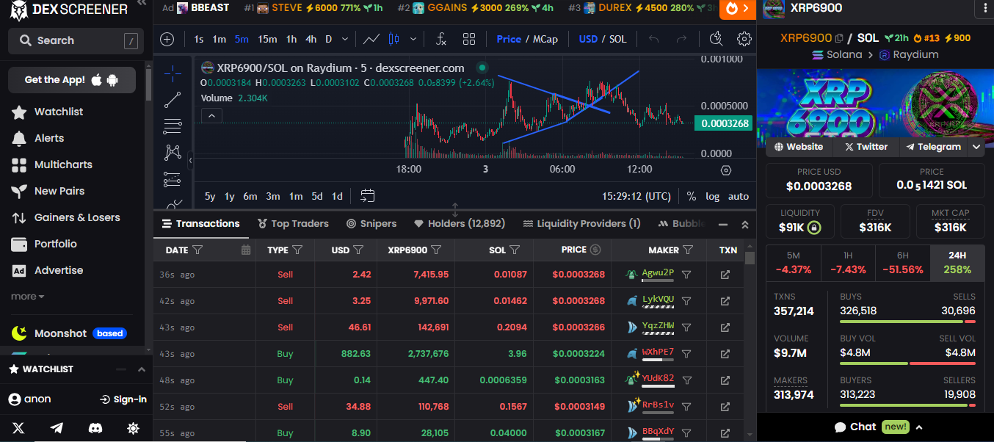Open the transaction link for Agwu2P row
The width and height of the screenshot is (994, 442).
click(x=725, y=275)
